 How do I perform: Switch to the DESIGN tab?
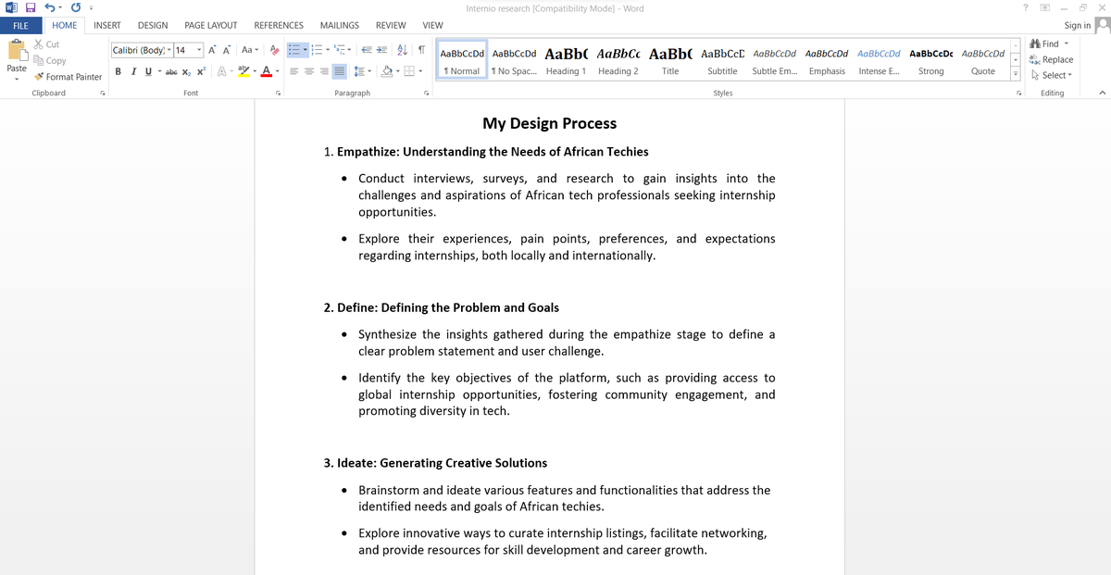point(153,25)
